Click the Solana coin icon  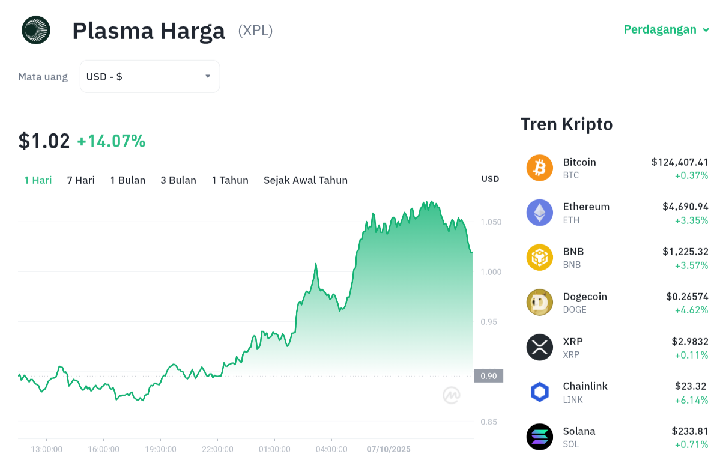[x=539, y=437]
